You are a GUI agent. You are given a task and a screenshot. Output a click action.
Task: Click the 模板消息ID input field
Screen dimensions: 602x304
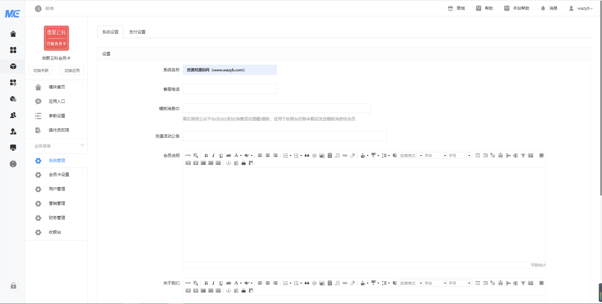point(277,108)
